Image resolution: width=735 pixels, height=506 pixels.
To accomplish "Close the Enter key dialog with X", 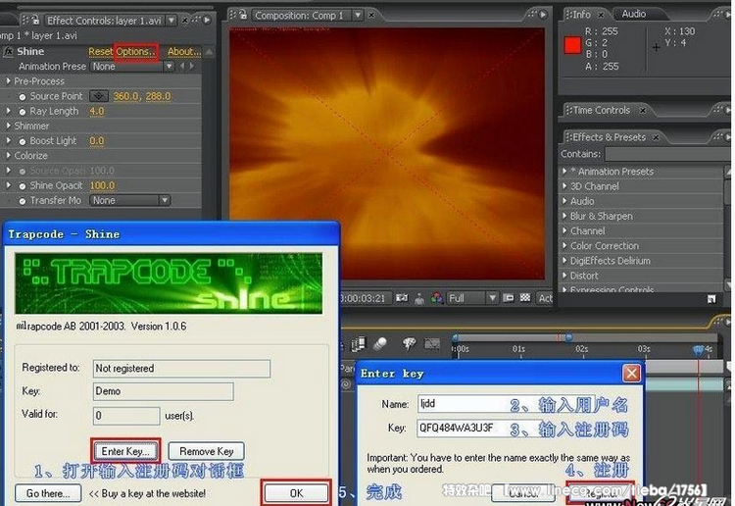I will pyautogui.click(x=631, y=374).
